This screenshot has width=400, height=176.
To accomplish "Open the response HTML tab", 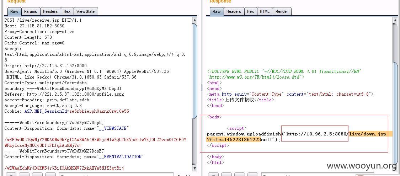I will click(x=265, y=11).
